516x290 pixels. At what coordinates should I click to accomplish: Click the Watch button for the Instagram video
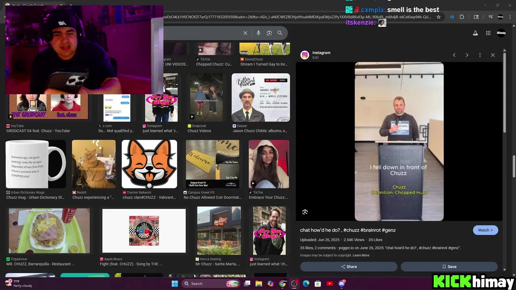485,230
